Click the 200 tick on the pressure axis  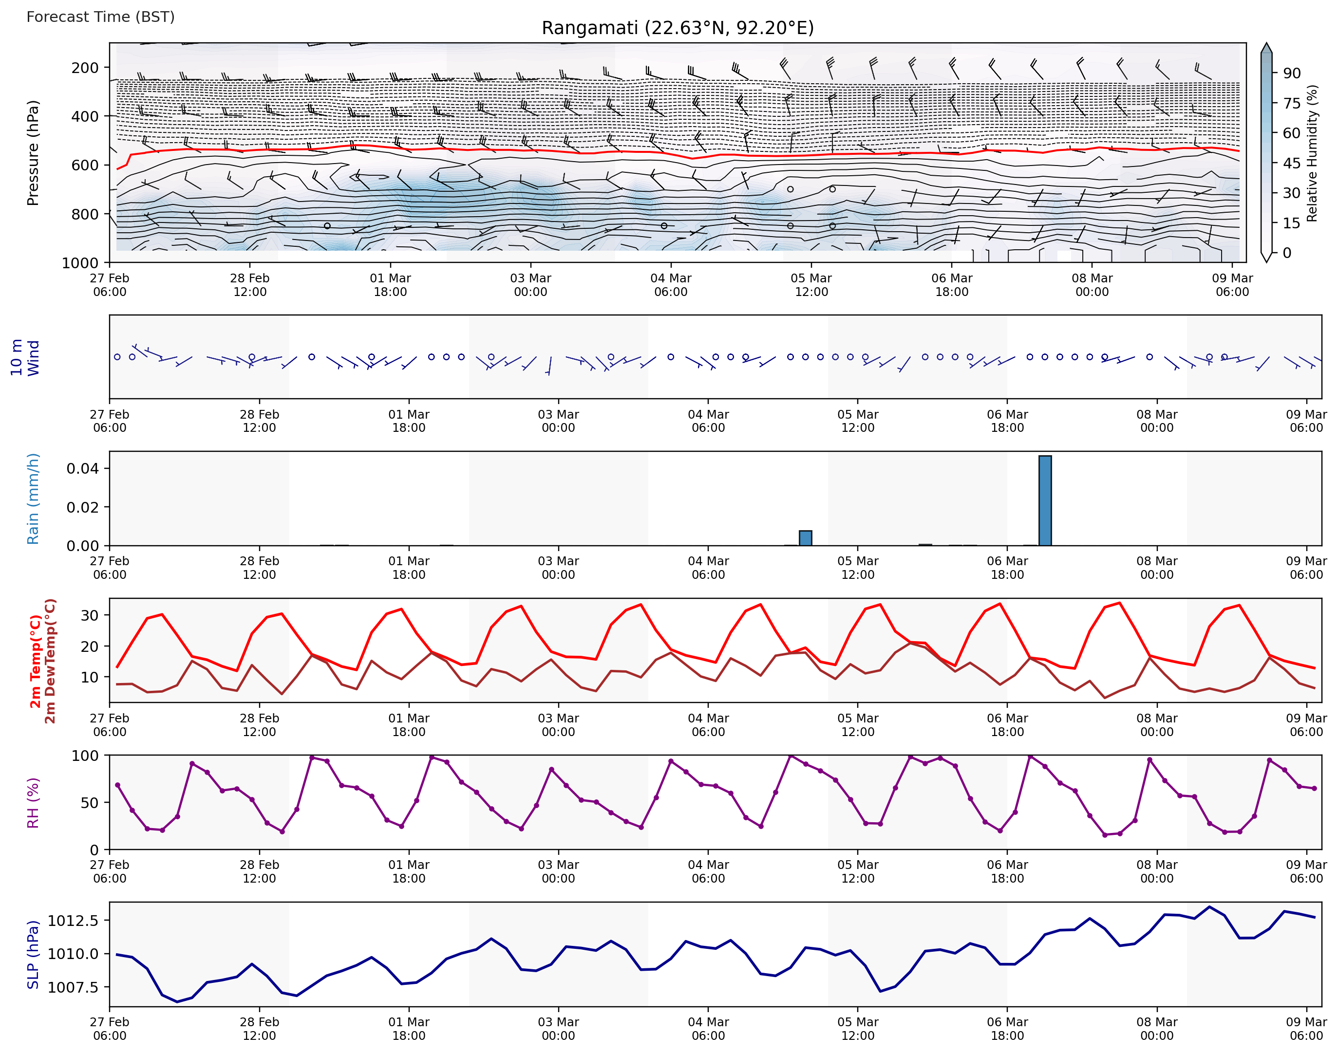85,68
